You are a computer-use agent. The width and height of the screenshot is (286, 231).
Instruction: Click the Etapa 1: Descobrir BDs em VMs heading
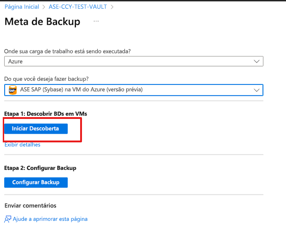click(44, 113)
